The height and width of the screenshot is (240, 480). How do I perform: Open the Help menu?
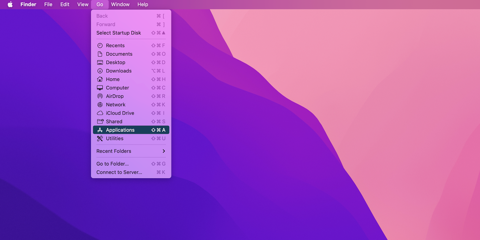143,4
